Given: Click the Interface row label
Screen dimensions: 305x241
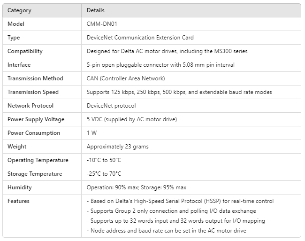Looking at the screenshot, I should (19, 65).
